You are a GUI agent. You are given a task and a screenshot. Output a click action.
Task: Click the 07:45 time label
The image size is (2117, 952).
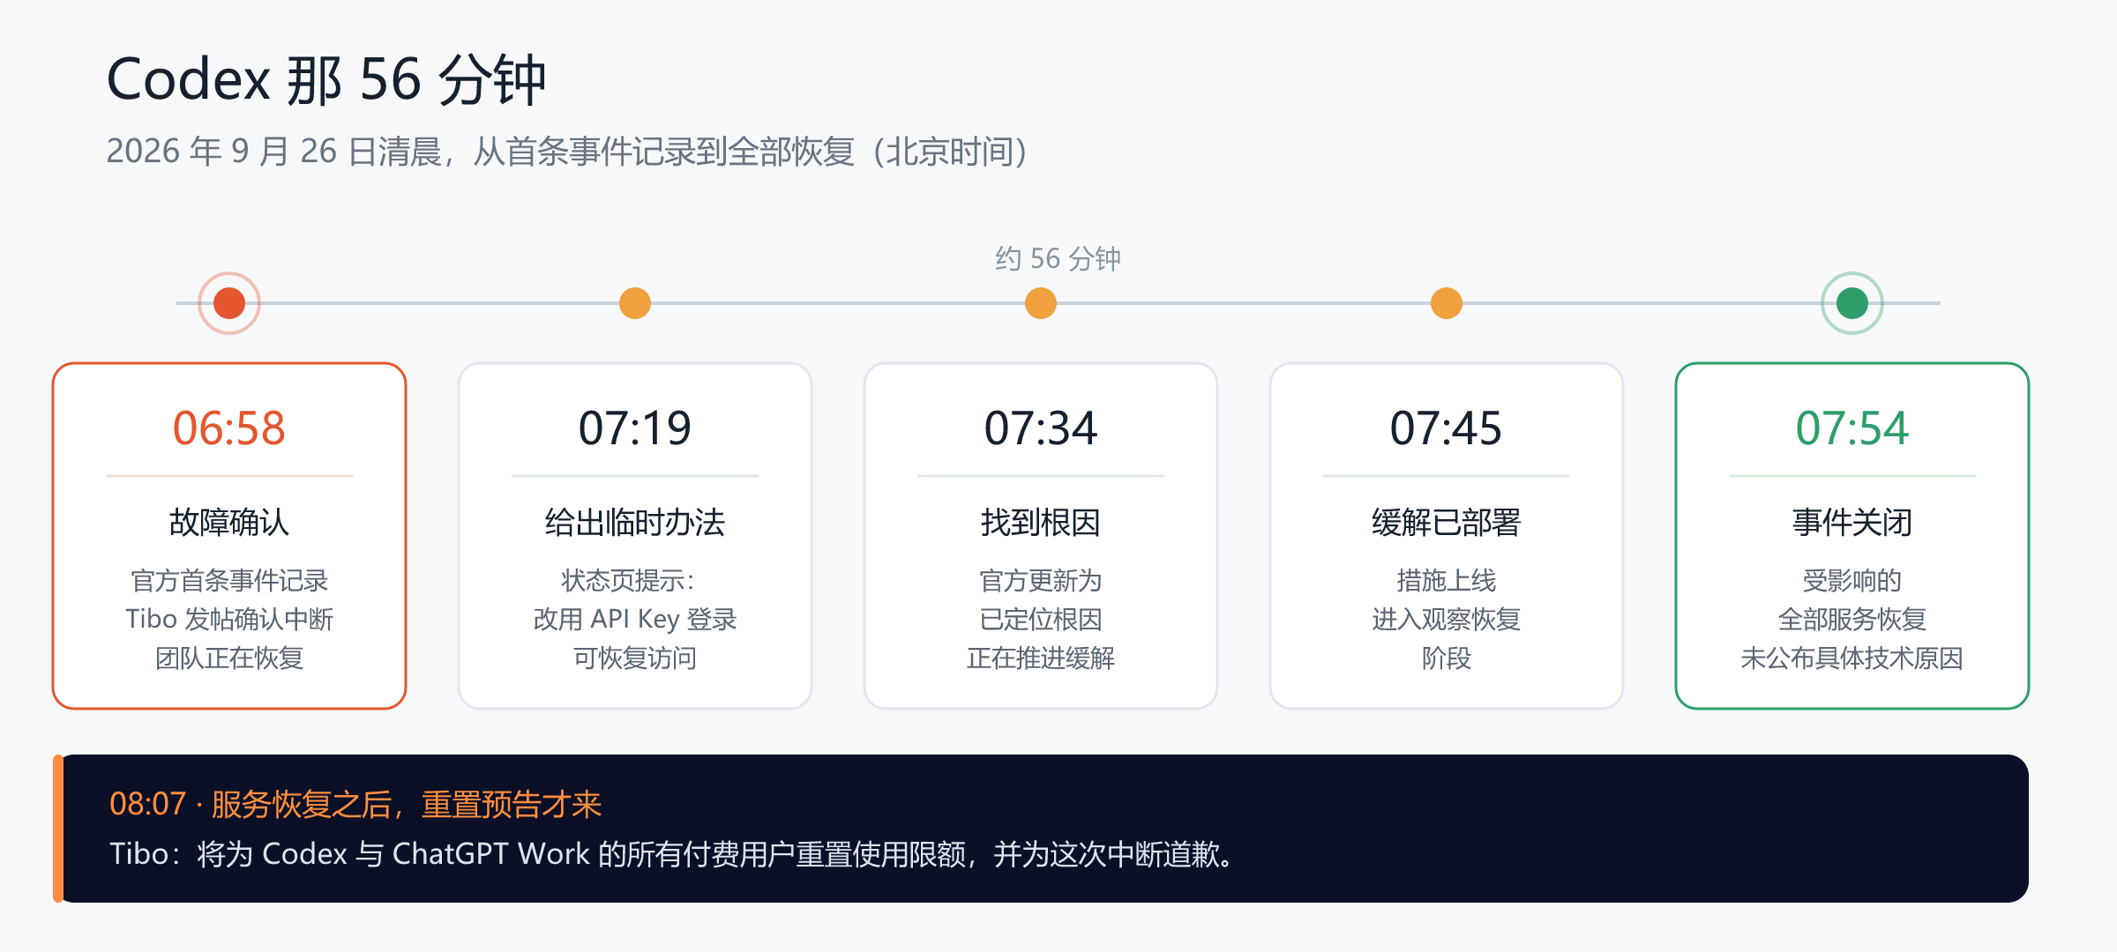(x=1447, y=428)
